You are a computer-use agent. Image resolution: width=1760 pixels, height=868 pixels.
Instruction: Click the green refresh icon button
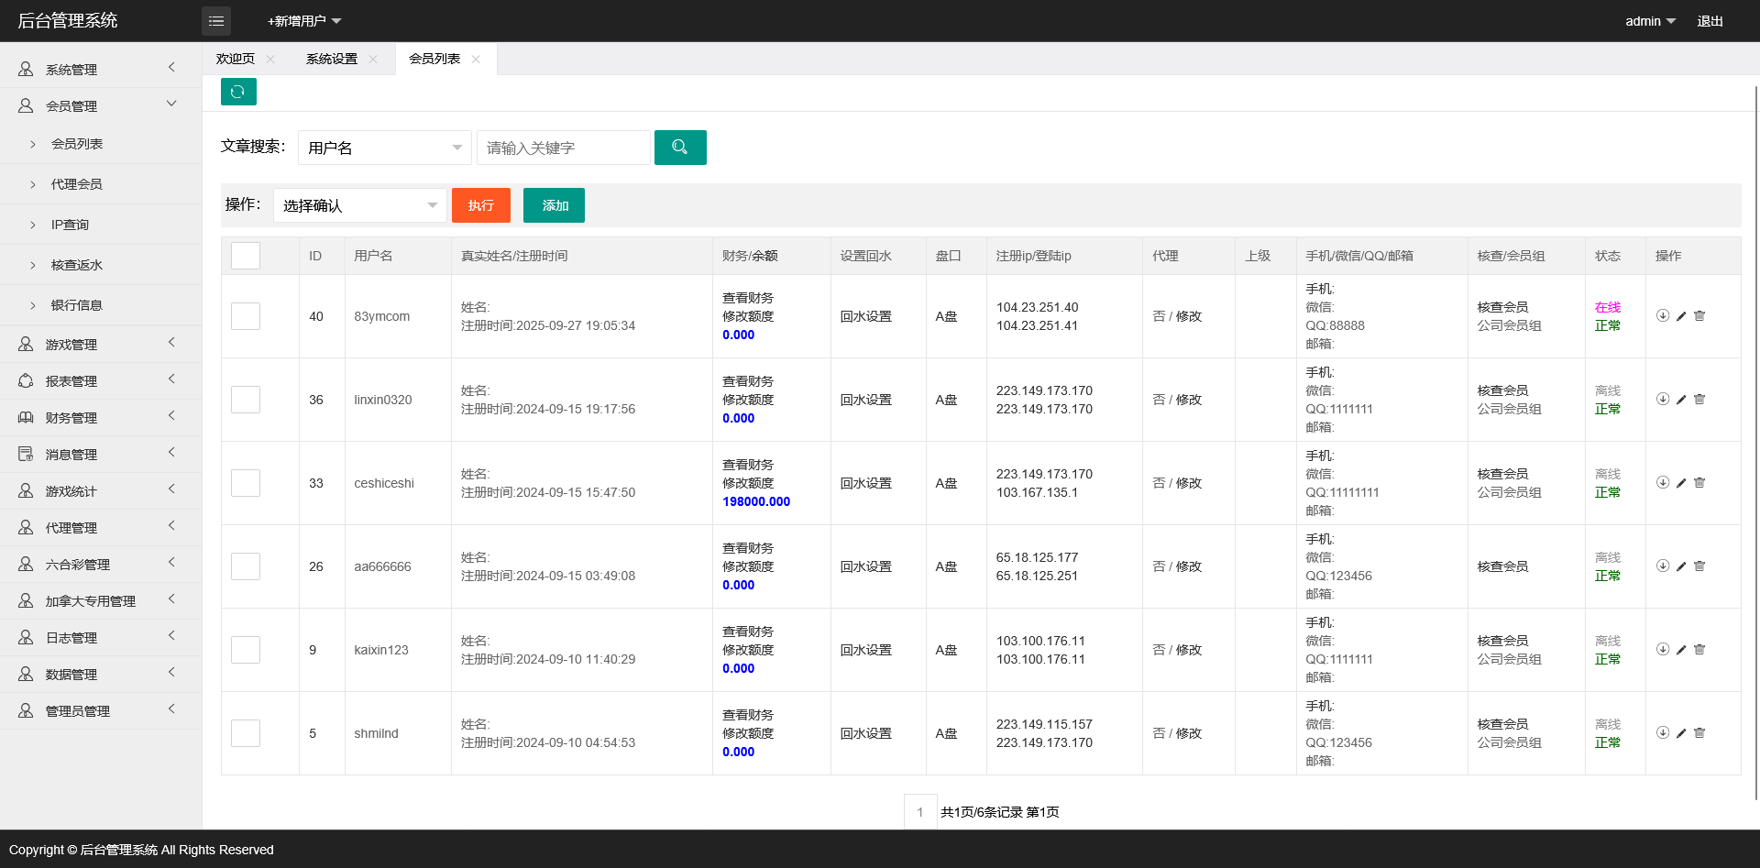coord(238,92)
